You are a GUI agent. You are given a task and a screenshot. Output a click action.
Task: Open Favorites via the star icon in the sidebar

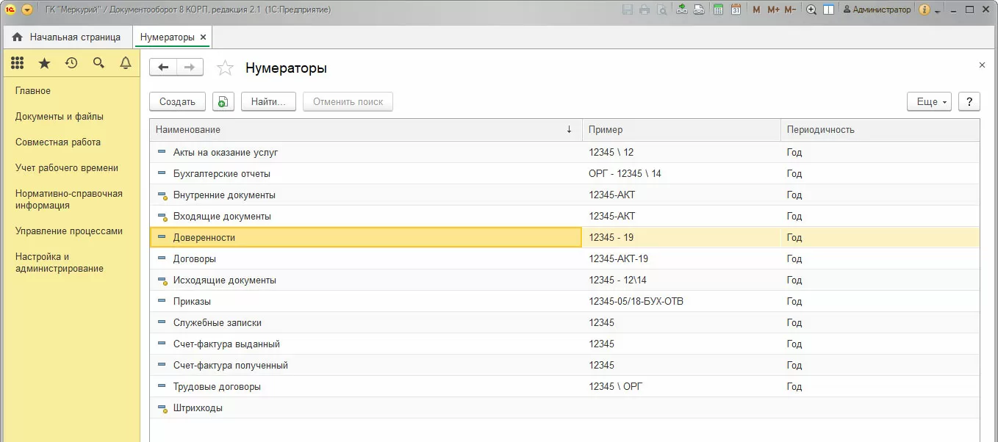(44, 63)
